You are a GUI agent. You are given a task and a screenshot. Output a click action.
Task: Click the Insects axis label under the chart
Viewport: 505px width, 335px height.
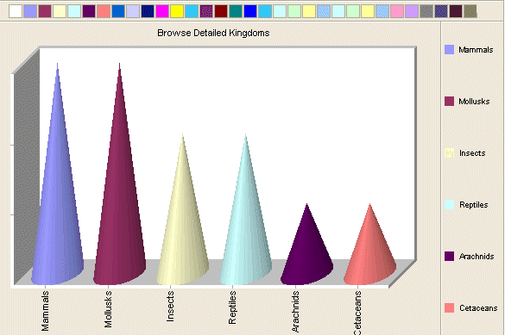pyautogui.click(x=170, y=306)
